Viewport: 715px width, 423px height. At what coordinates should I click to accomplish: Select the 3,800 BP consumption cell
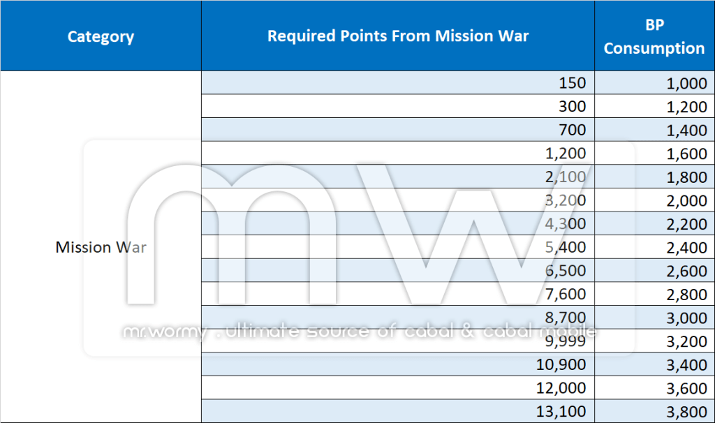click(x=654, y=411)
